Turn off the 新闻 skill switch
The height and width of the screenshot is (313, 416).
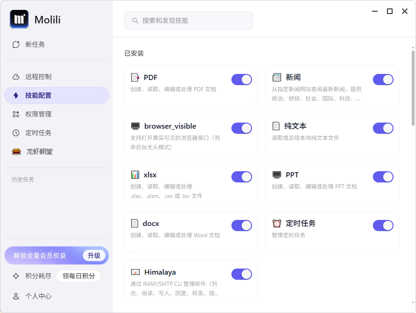tap(383, 80)
